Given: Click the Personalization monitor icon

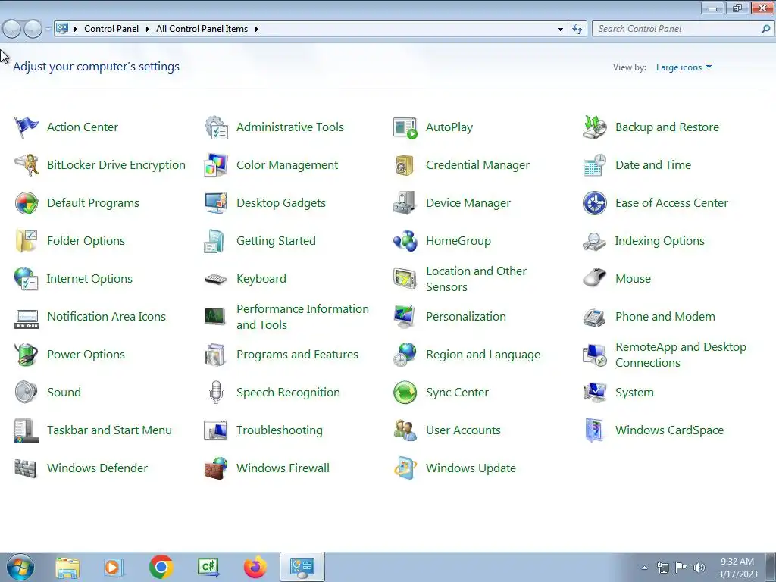Looking at the screenshot, I should [x=405, y=317].
